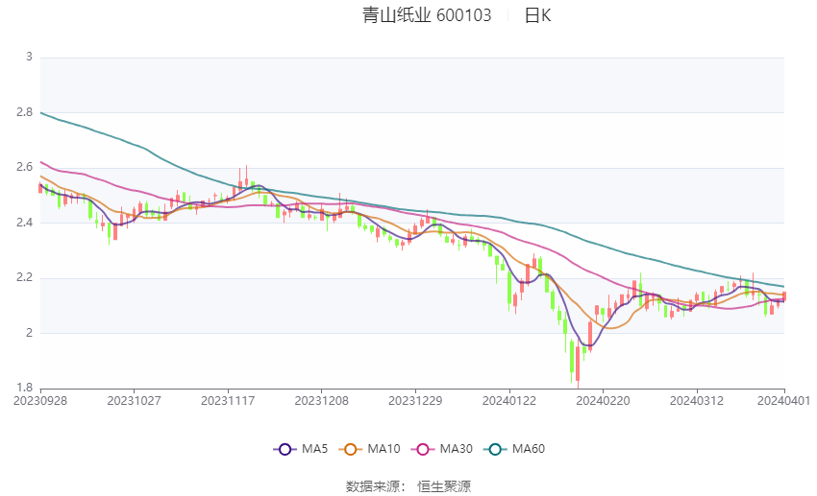Image resolution: width=817 pixels, height=496 pixels.
Task: Open the 恒生聚源 data source link
Action: [x=444, y=486]
